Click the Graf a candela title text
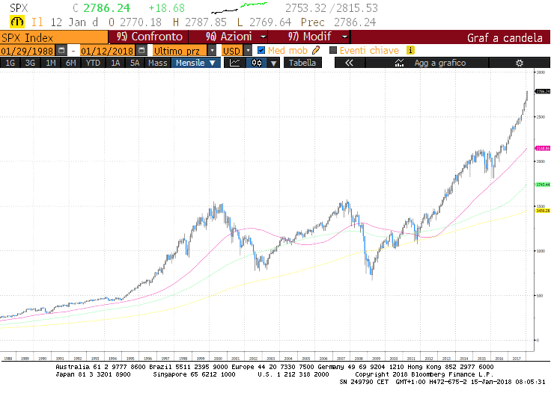 (505, 37)
